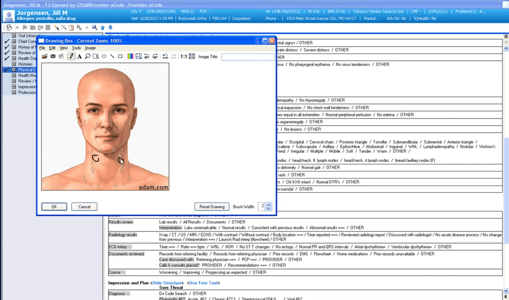Click the undo icon in drawing toolbar
Screen dimensions: 509x300
pyautogui.click(x=165, y=56)
